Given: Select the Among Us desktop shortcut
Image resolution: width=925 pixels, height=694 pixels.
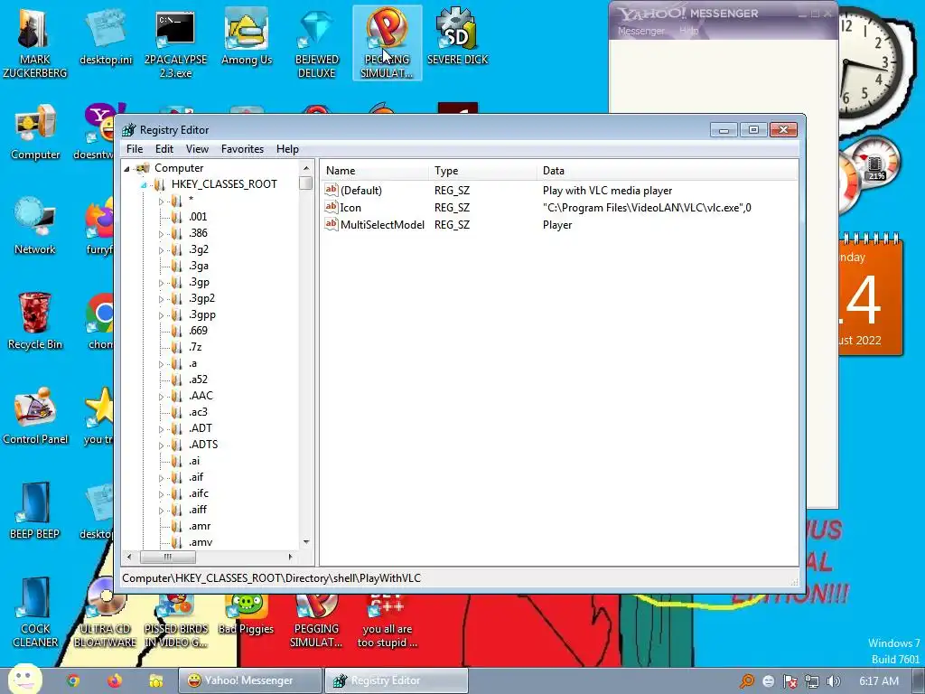Looking at the screenshot, I should pyautogui.click(x=246, y=38).
